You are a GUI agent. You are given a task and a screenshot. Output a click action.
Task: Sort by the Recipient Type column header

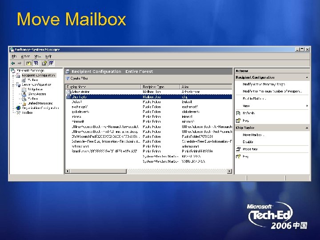point(160,87)
